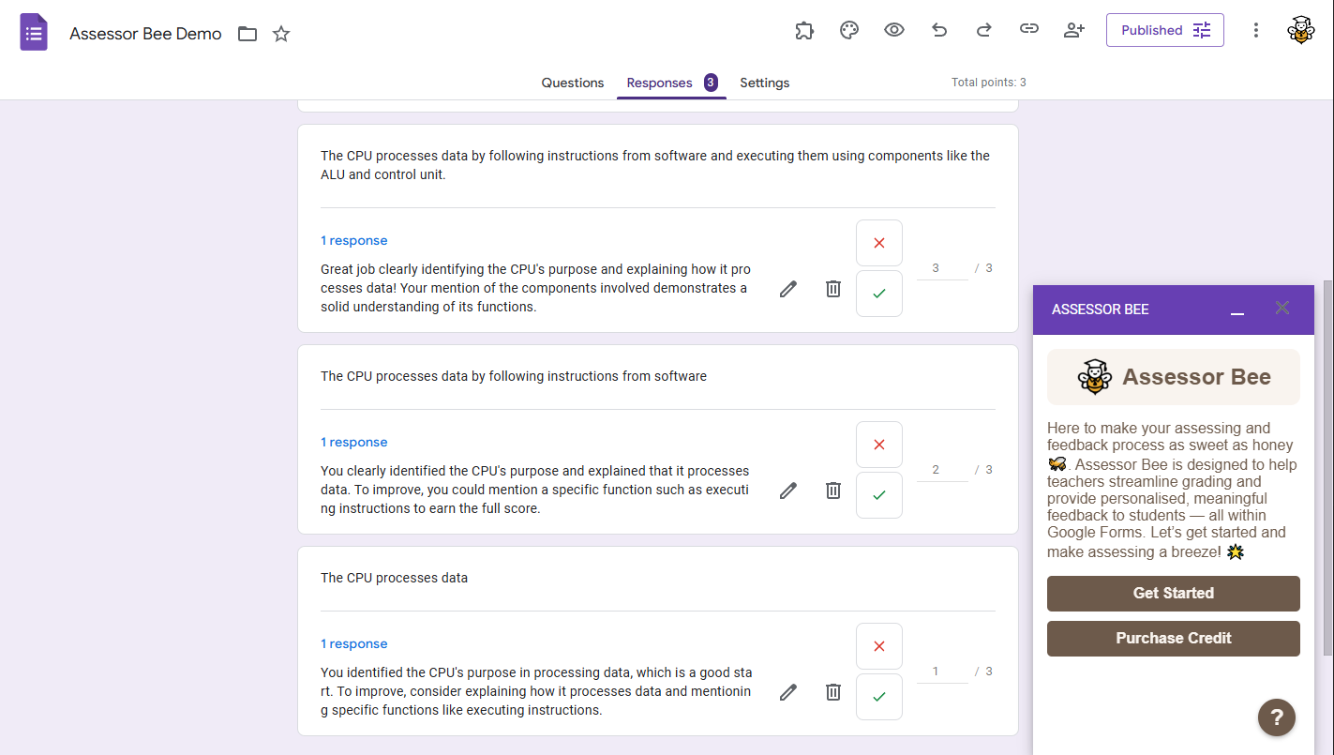Image resolution: width=1334 pixels, height=755 pixels.
Task: Star the Assessor Bee Demo form
Action: [281, 34]
